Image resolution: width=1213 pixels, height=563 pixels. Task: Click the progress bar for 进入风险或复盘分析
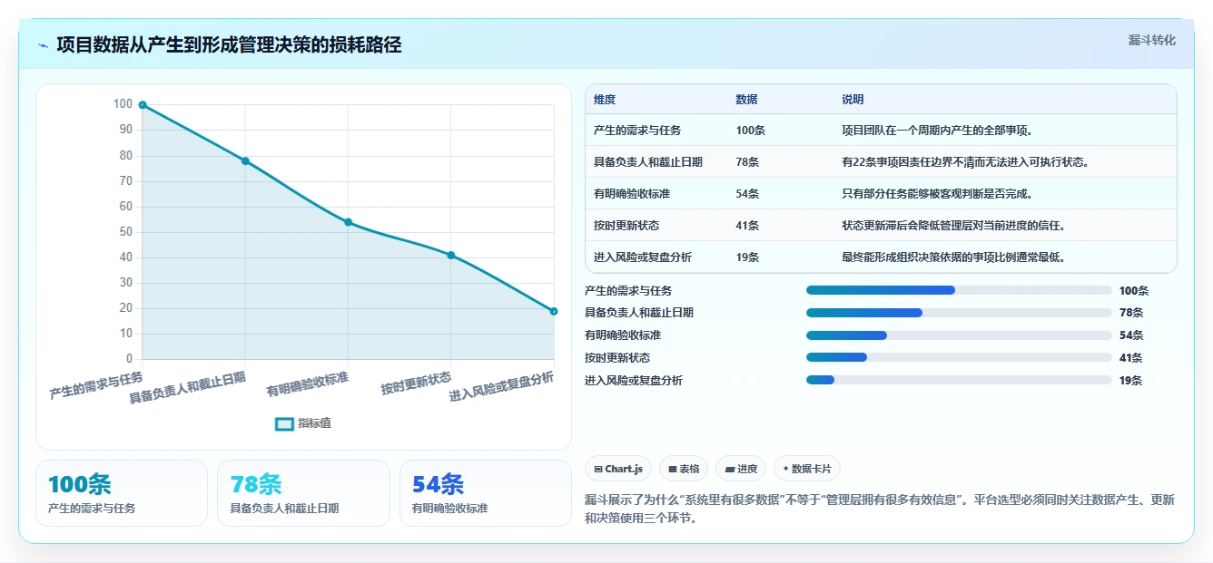(x=959, y=380)
